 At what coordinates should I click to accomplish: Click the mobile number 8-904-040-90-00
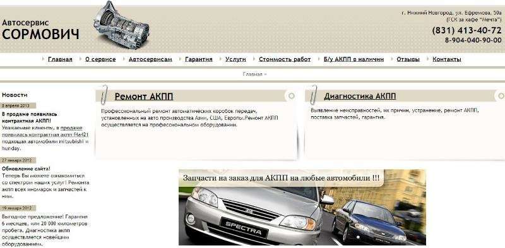(473, 40)
